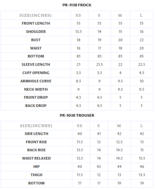
Task: Click the SIDE LENGTH value 41
Action: (99, 134)
